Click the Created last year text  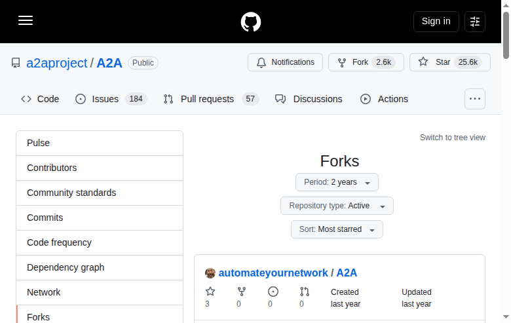click(345, 298)
